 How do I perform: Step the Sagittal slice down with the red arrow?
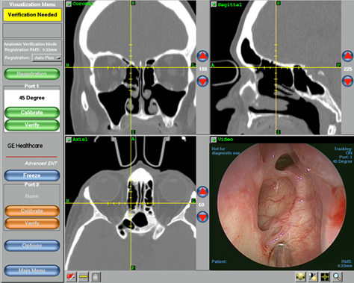[x=347, y=81]
